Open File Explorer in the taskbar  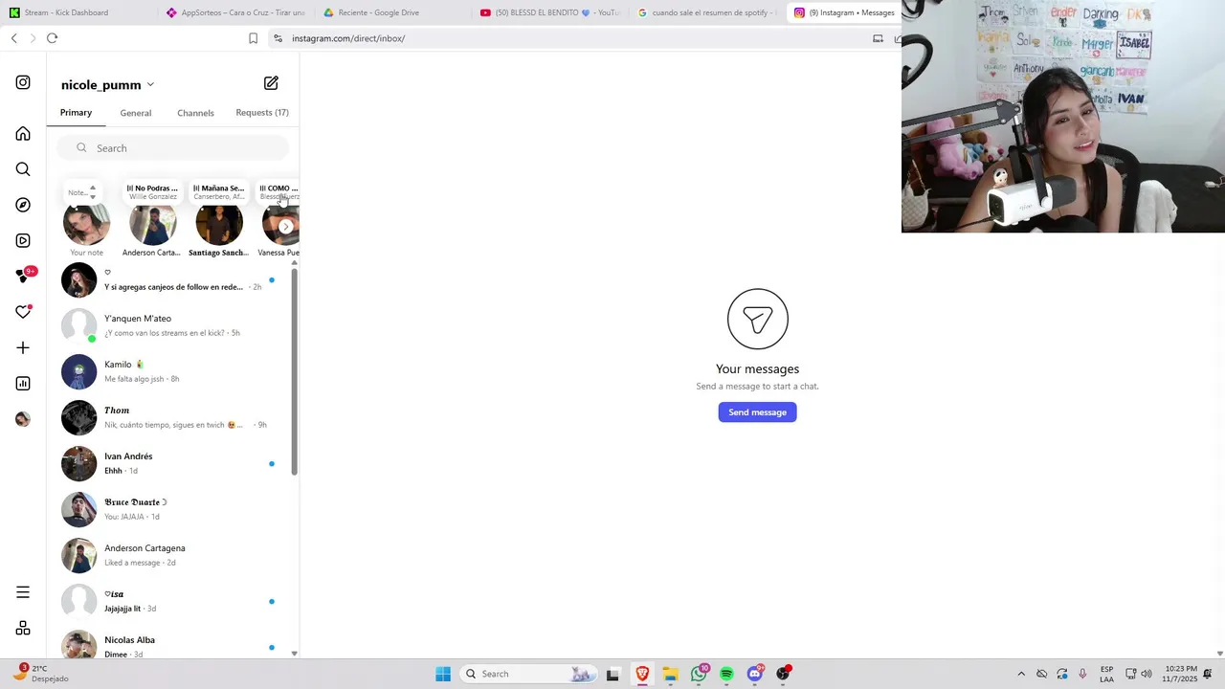coord(670,674)
